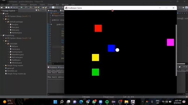188x105 pixels.
Task: Collapse the SimplePong project node
Action: tap(1, 35)
